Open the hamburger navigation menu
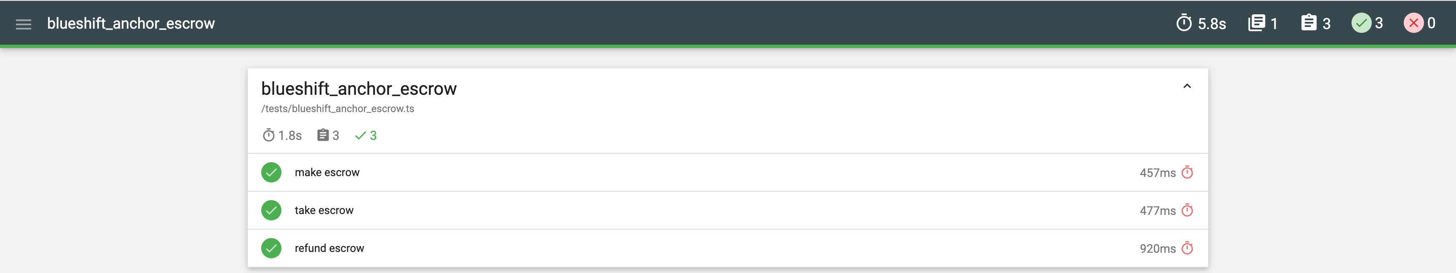This screenshot has height=273, width=1456. click(x=23, y=24)
